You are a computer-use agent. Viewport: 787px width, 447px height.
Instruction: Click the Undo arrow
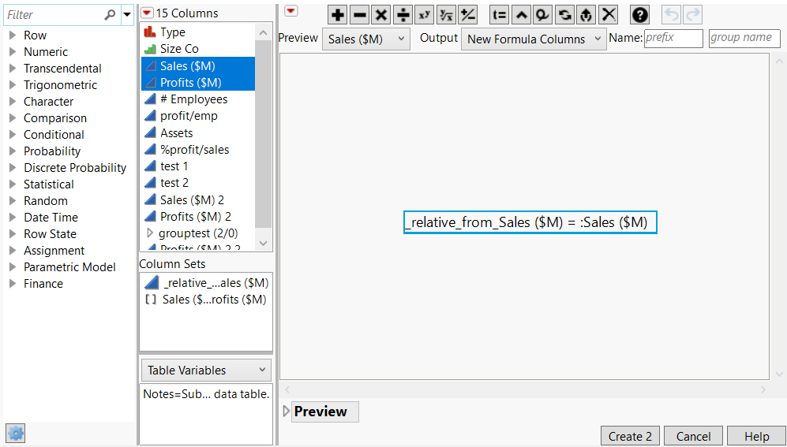pyautogui.click(x=672, y=15)
